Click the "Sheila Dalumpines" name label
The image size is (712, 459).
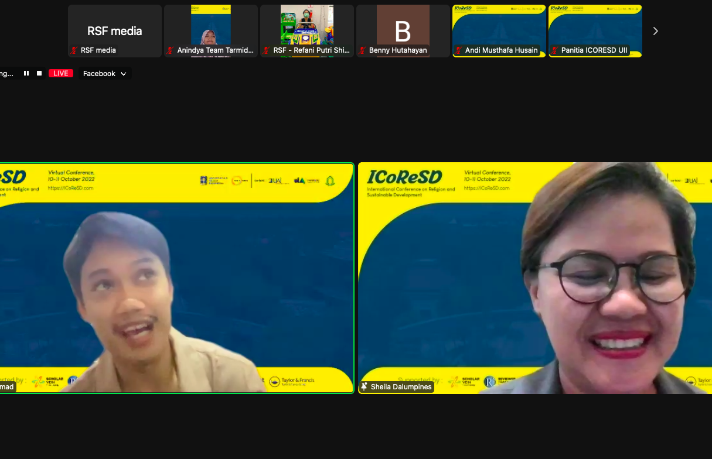tap(401, 387)
